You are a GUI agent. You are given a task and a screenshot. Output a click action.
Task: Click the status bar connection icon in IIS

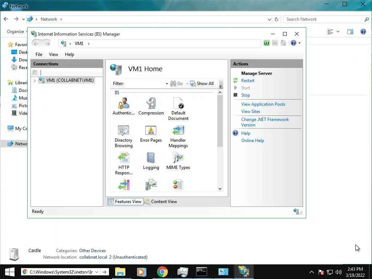296,211
